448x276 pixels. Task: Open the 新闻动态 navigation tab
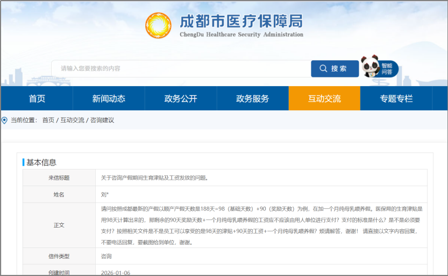click(109, 98)
